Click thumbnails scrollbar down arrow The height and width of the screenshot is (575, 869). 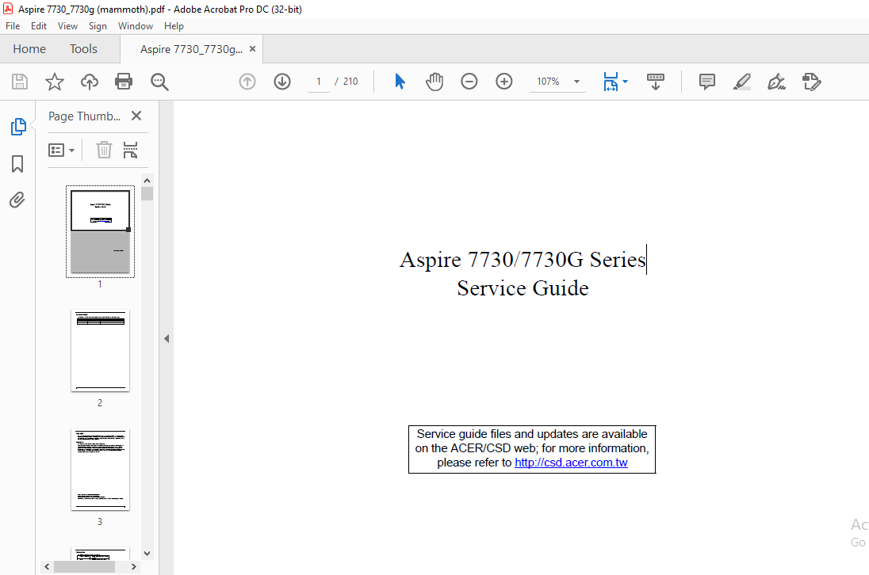[x=147, y=553]
